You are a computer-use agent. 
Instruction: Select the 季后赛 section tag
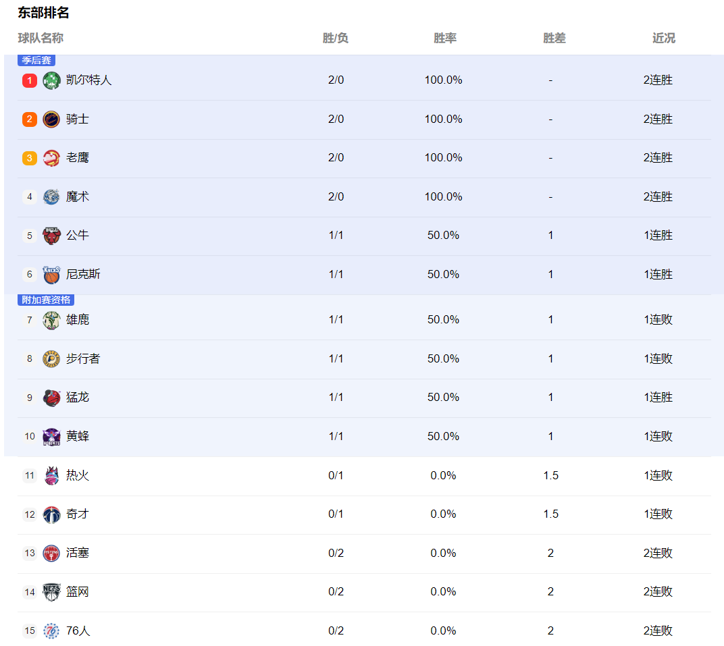(x=36, y=61)
